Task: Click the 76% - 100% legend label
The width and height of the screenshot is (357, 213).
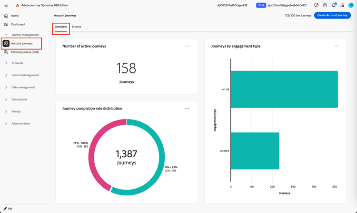Action: pyautogui.click(x=80, y=143)
